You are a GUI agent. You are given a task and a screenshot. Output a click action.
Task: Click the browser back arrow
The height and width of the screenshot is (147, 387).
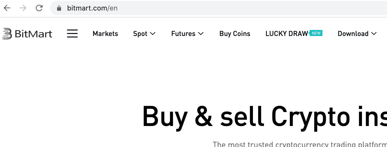tap(7, 8)
